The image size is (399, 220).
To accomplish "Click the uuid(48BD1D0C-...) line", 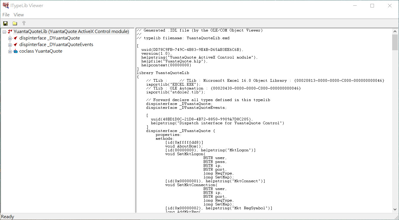I will pyautogui.click(x=202, y=119).
